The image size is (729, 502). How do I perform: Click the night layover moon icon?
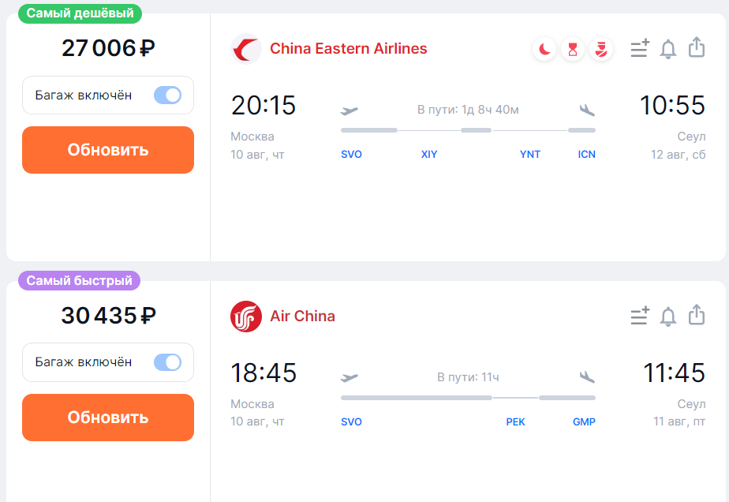pyautogui.click(x=544, y=49)
